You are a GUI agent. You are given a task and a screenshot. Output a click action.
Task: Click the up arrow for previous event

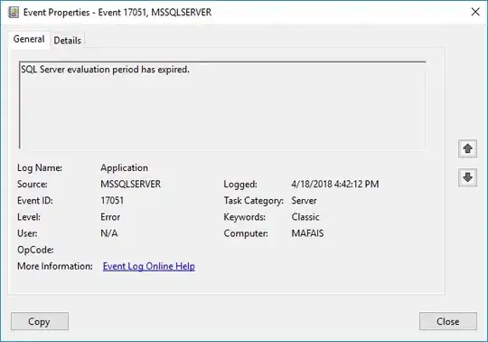467,148
